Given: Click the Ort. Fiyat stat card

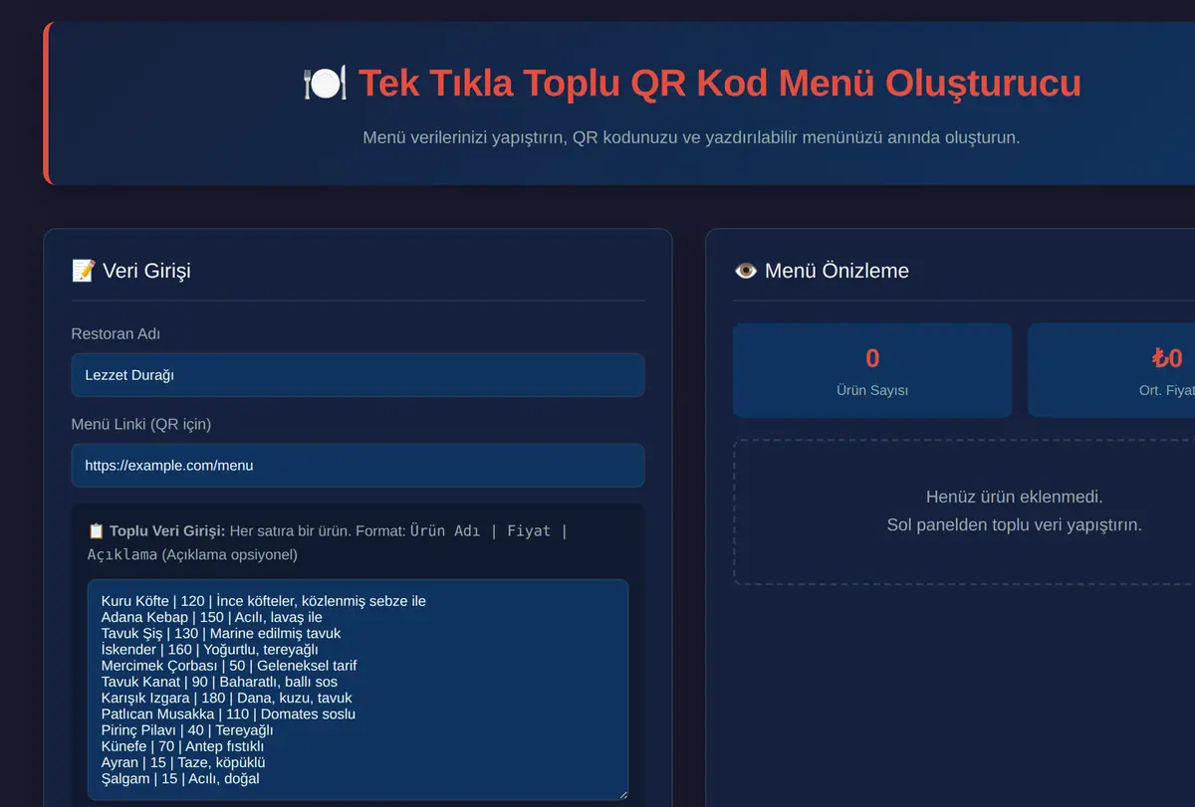Looking at the screenshot, I should point(1111,370).
